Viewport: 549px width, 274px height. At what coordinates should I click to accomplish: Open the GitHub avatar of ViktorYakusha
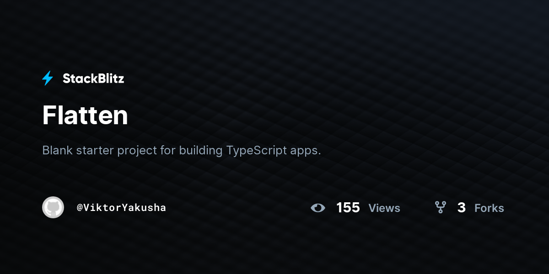[x=53, y=207]
